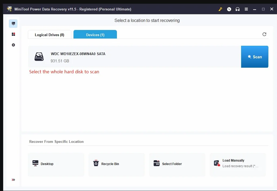Image resolution: width=277 pixels, height=191 pixels.
Task: Switch to Logical Drives (8) tab
Action: pos(49,35)
